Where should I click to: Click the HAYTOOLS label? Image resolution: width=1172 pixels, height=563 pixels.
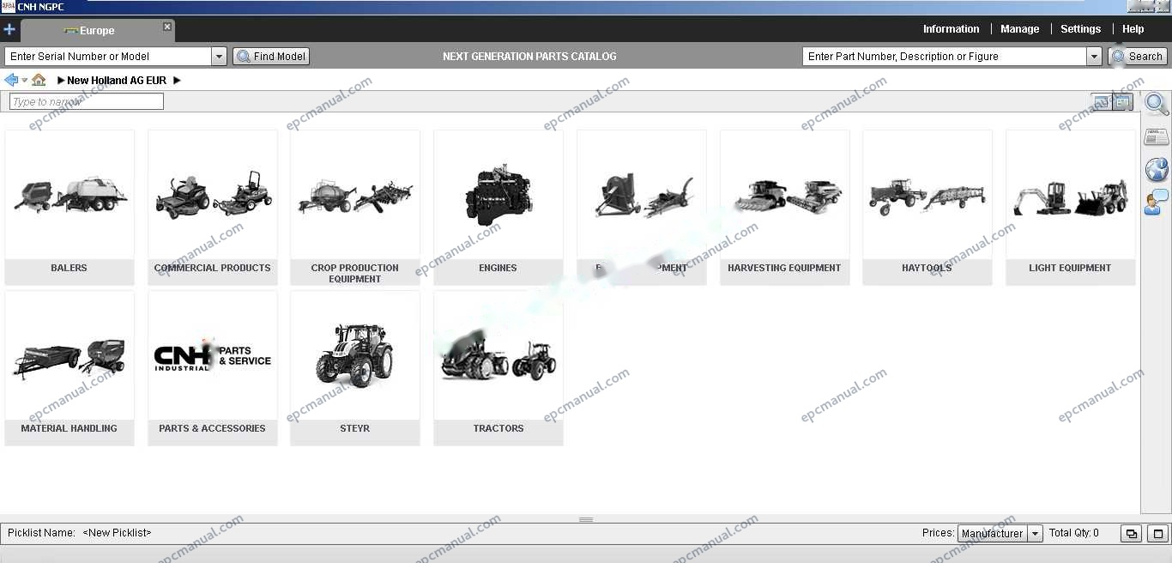[927, 268]
